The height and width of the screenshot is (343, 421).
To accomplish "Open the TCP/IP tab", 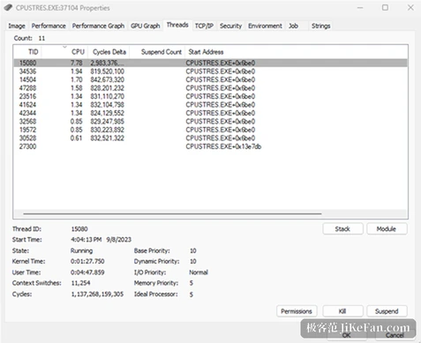I will 204,26.
